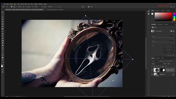Click the rotation angle input field
Screen dimensions: 176x99
pos(51,7)
